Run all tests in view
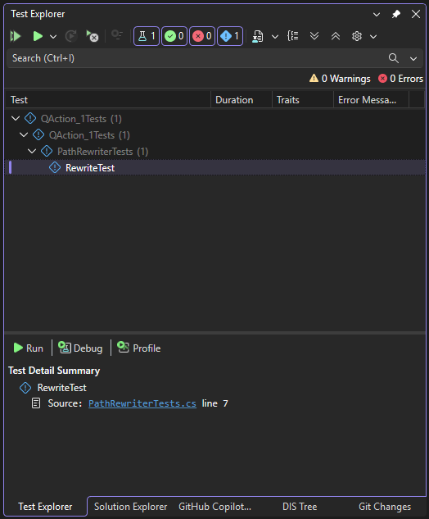The width and height of the screenshot is (429, 519). click(x=16, y=36)
